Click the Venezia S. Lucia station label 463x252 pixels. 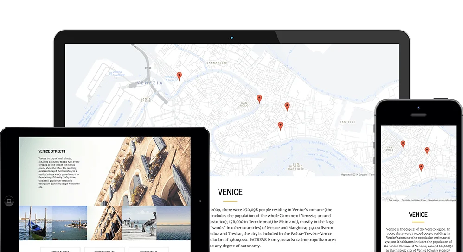pos(170,79)
